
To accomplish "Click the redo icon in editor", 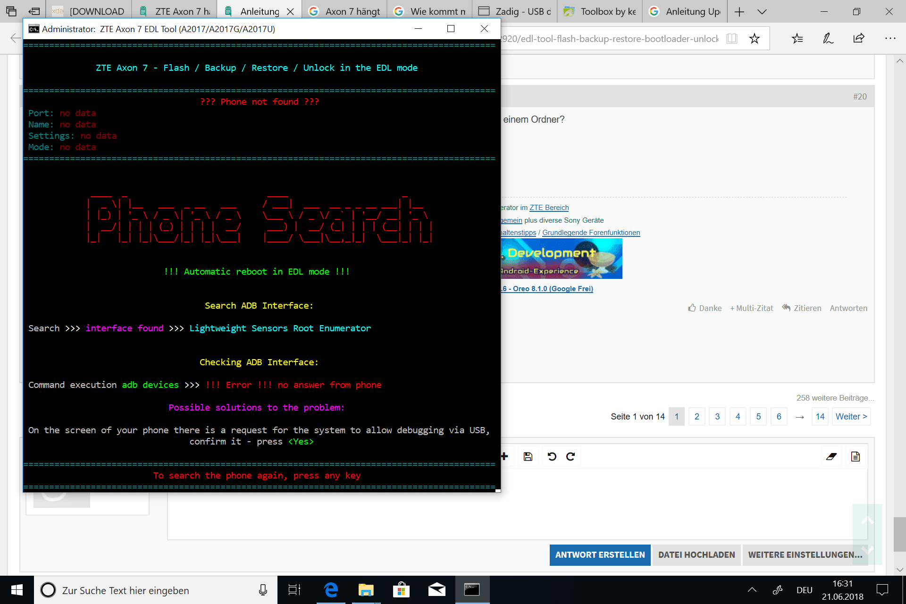I will coord(570,456).
